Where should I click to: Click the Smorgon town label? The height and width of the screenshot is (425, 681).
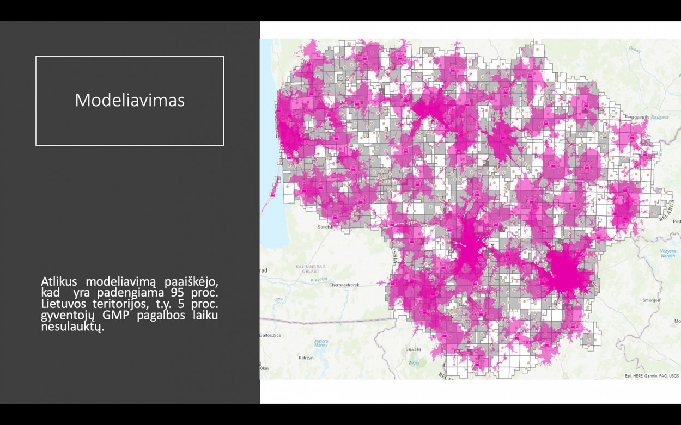(652, 300)
